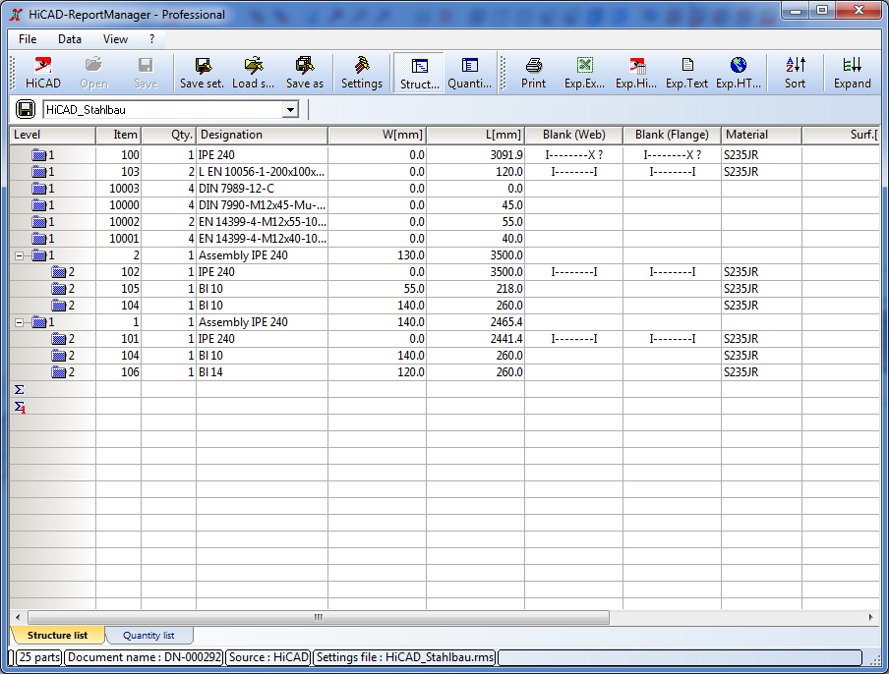Print the report with Print icon
889x674 pixels.
click(533, 73)
